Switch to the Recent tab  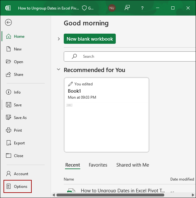click(x=73, y=165)
